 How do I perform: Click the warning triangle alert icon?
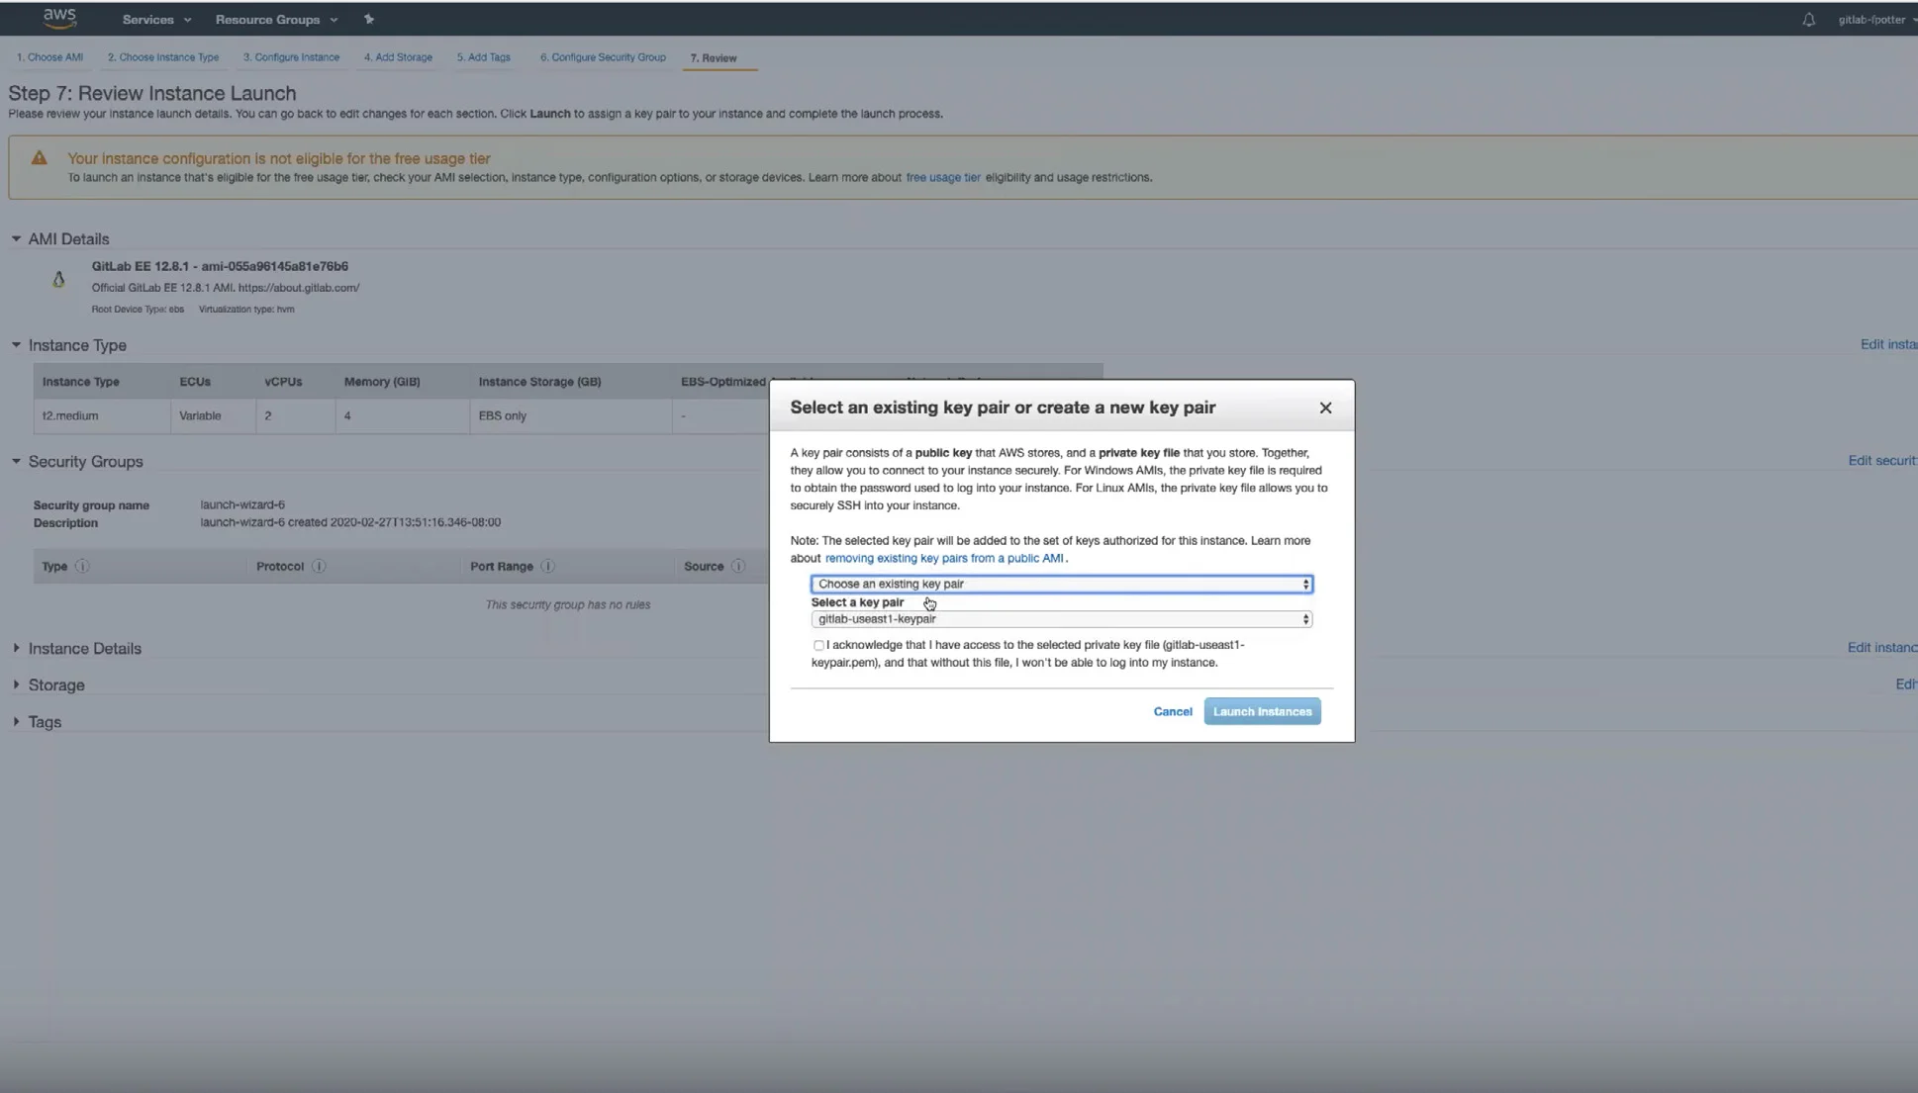tap(39, 158)
